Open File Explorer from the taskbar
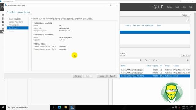The width and height of the screenshot is (196, 110). tap(66, 107)
